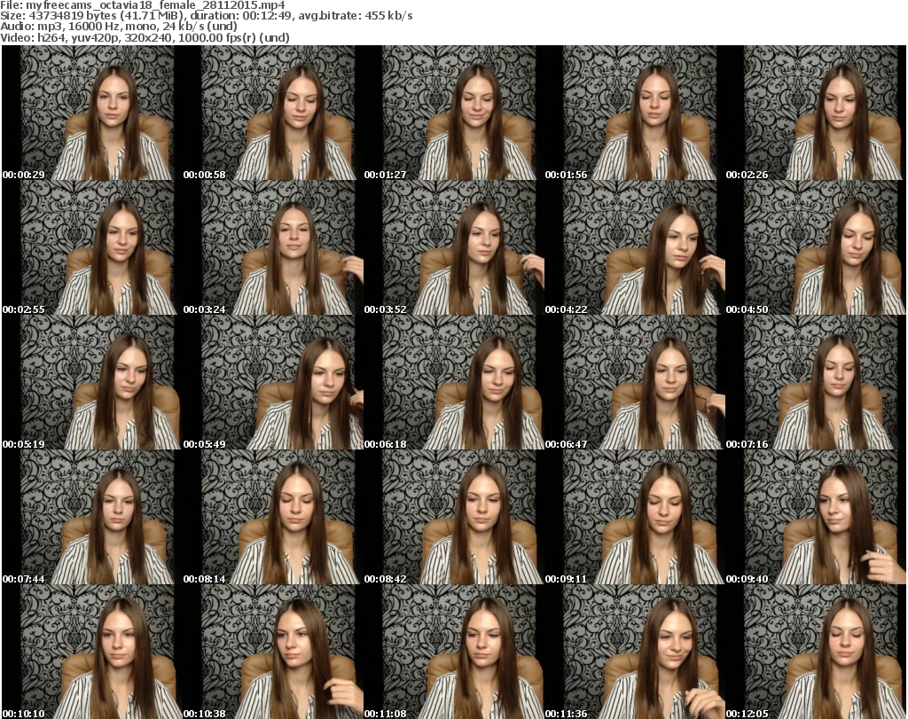Select the frame at 00:05:49

[273, 383]
